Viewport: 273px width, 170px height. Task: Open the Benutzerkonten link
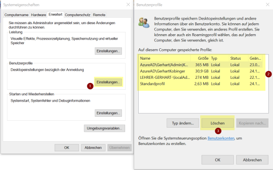coord(221,138)
